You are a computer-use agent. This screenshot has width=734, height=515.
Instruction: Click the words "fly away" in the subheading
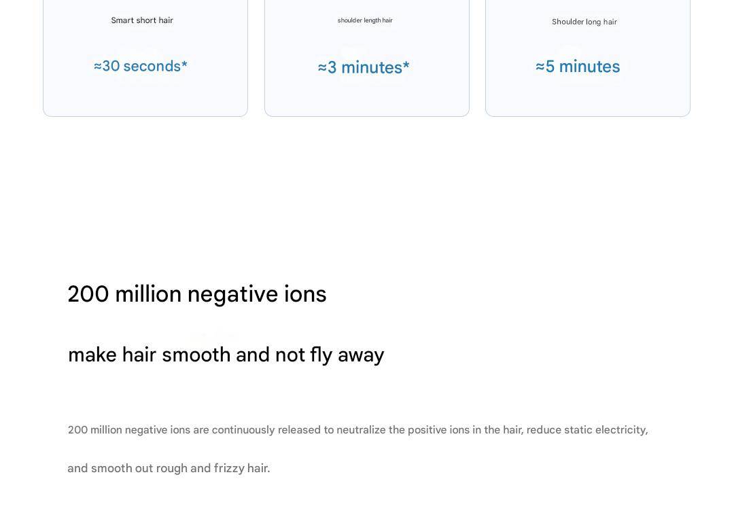[x=347, y=355]
